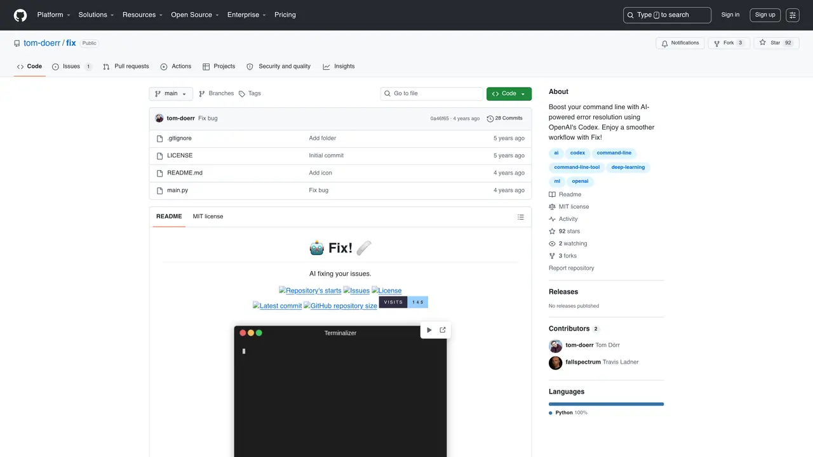Click the GitHub logo home icon
Screen dimensions: 813x457
20,15
